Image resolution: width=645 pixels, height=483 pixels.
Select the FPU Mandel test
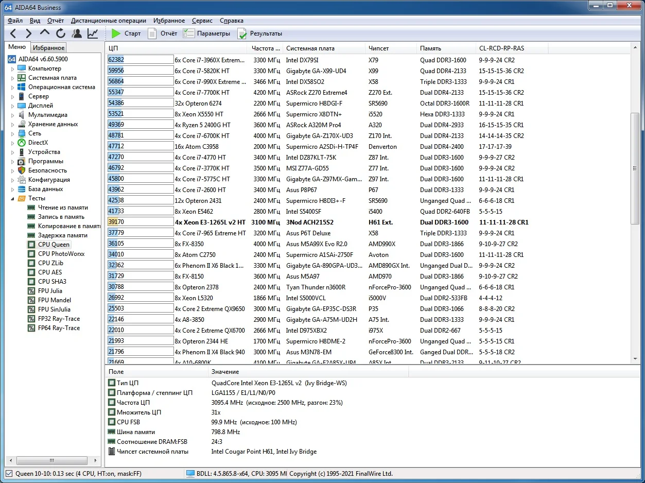coord(55,300)
